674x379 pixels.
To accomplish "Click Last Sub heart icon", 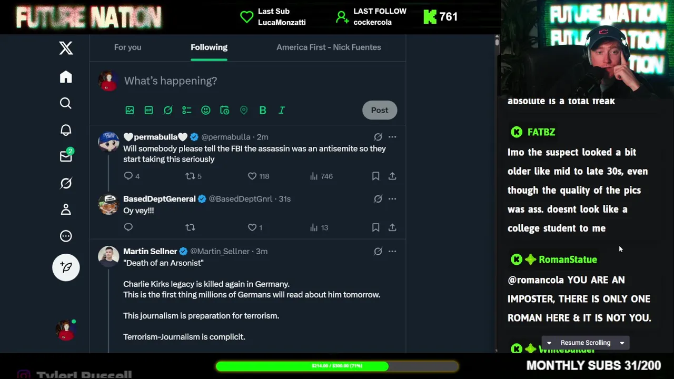I will click(246, 17).
